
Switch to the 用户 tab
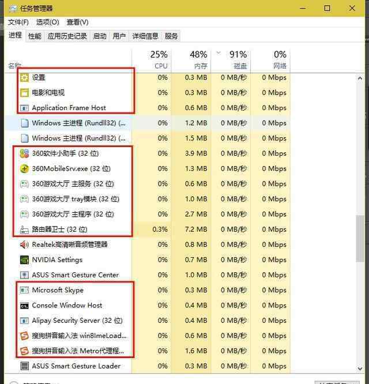coord(119,36)
